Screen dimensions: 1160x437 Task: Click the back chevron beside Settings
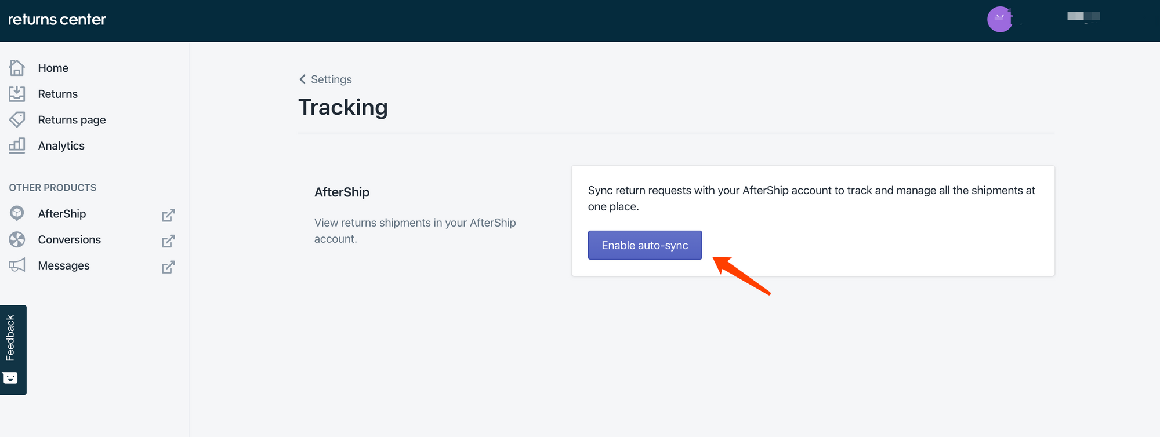tap(302, 79)
